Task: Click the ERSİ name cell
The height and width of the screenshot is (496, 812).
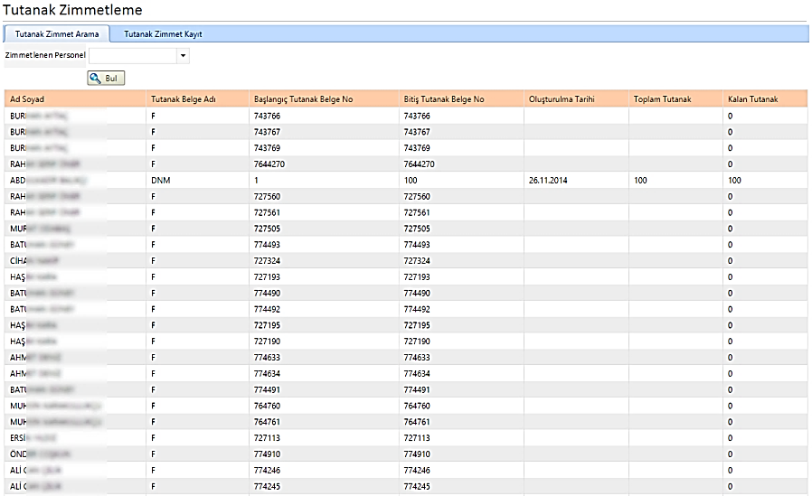Action: [75, 437]
